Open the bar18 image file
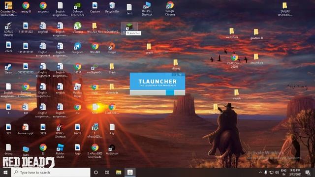 (x=78, y=129)
